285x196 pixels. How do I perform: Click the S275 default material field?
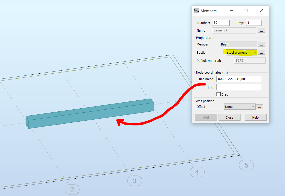[x=249, y=60]
